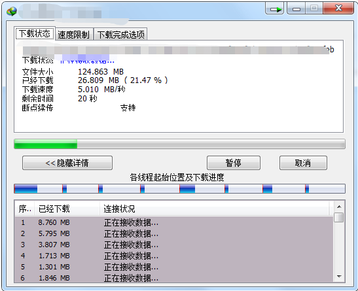Image resolution: width=358 pixels, height=291 pixels.
Task: Click the disabled maximize window button
Action: (314, 9)
